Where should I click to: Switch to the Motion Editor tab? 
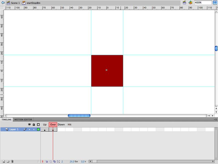[23, 119]
